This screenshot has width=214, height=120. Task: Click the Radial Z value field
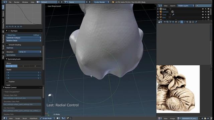tap(23, 78)
